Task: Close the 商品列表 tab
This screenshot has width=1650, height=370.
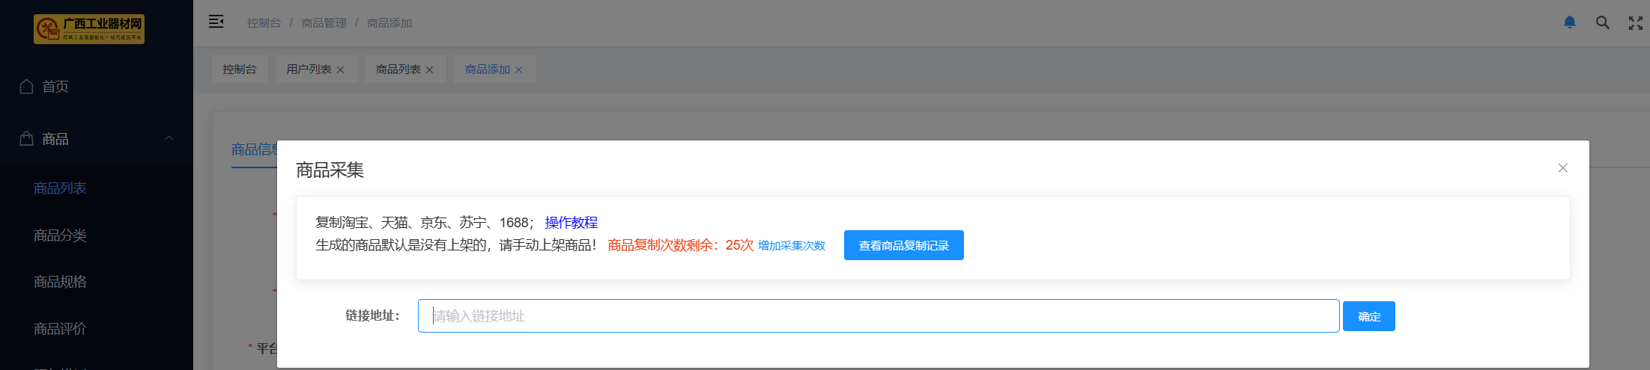Action: (429, 70)
